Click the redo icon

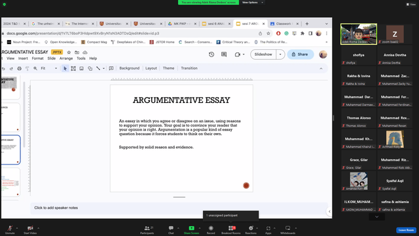tap(11, 68)
